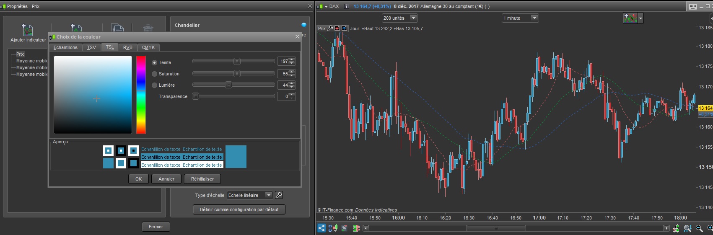Switch to the CMYK tab
The width and height of the screenshot is (713, 235).
148,47
